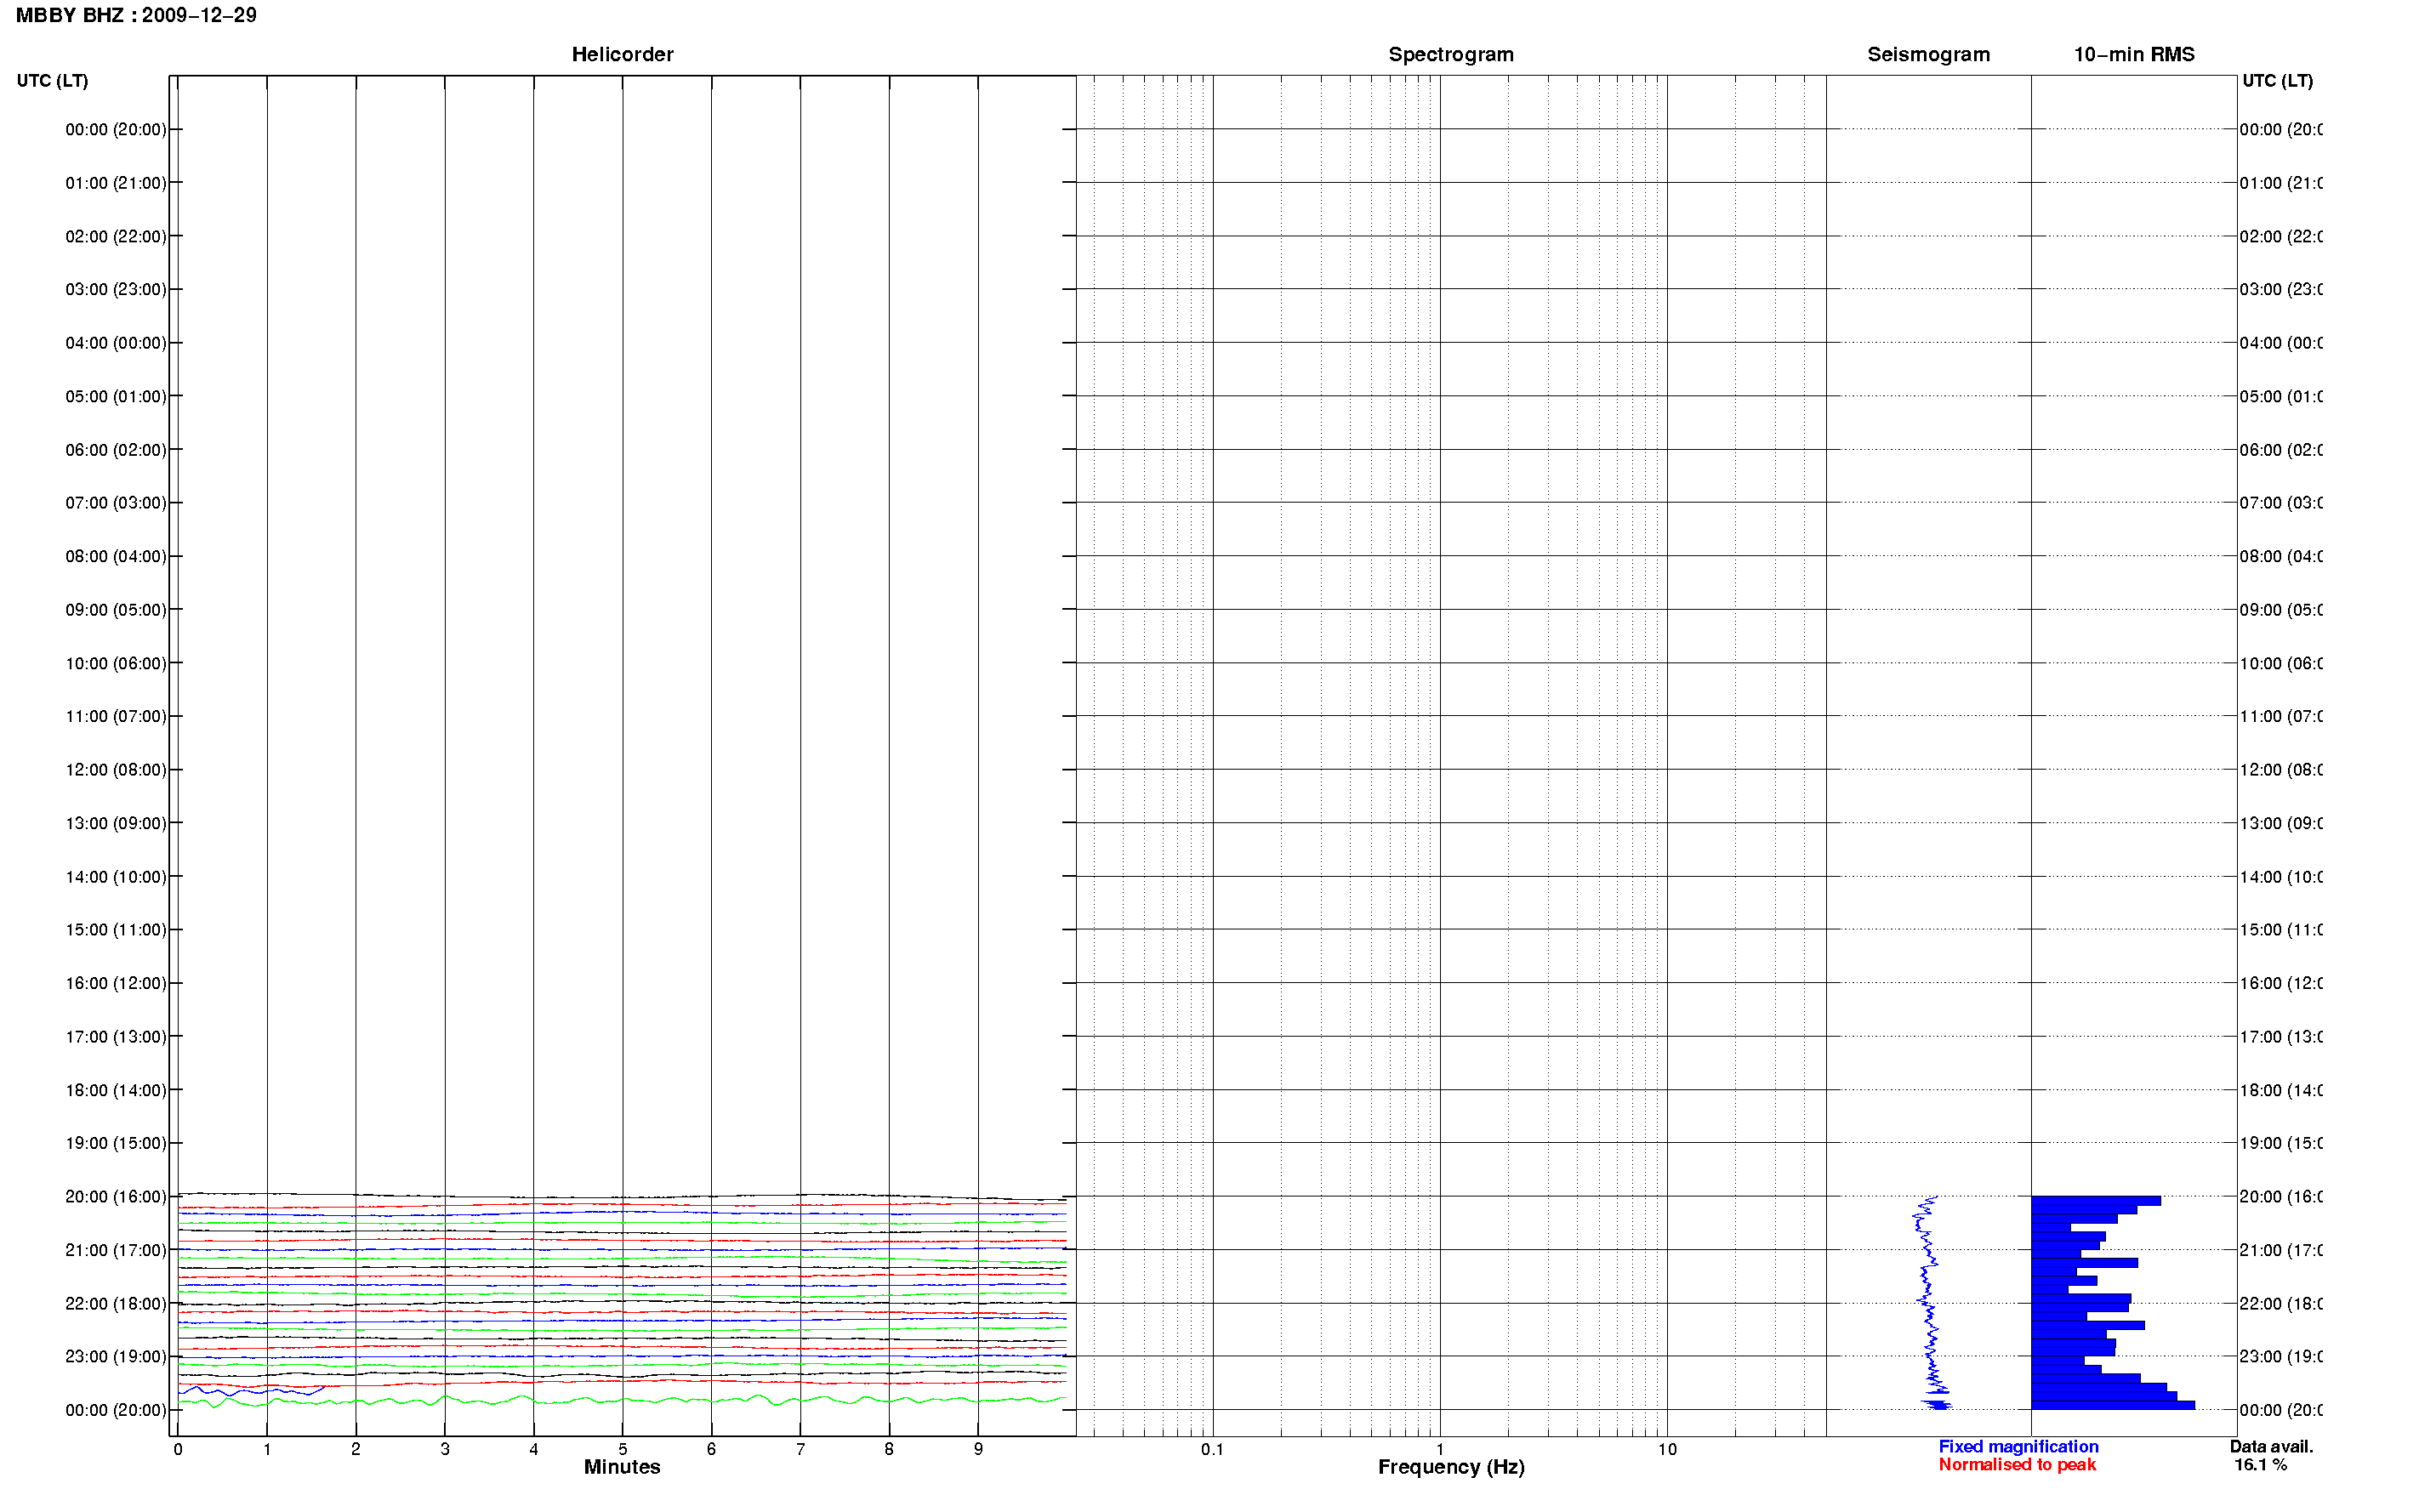Click the Fixed magnification legend text

click(2018, 1447)
